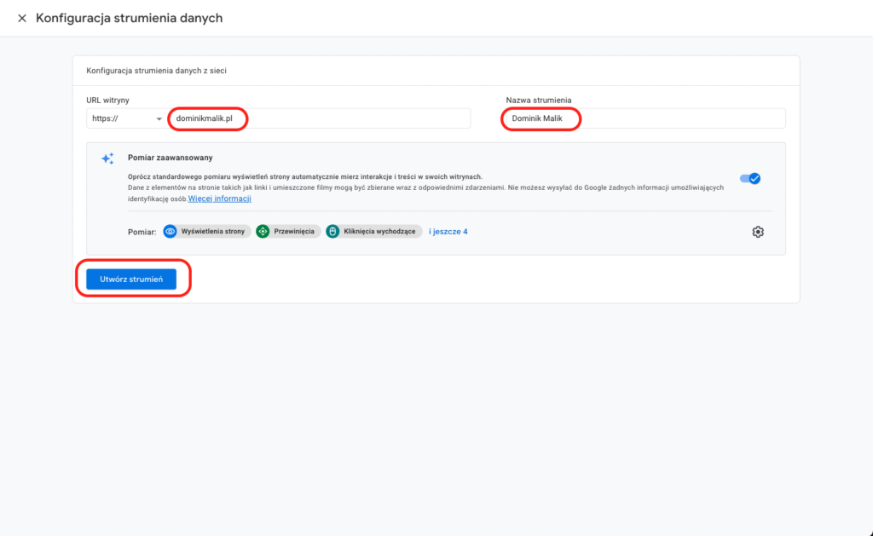Click the Nazwa strumienia field with Dominik Malik
This screenshot has width=873, height=536.
(x=645, y=119)
